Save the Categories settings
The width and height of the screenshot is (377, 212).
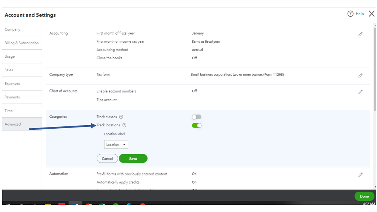pos(133,159)
